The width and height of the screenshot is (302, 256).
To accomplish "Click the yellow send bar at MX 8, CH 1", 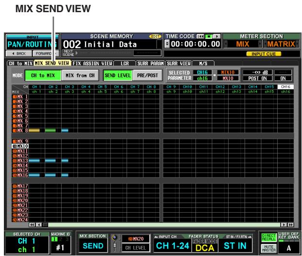I will coord(34,130).
